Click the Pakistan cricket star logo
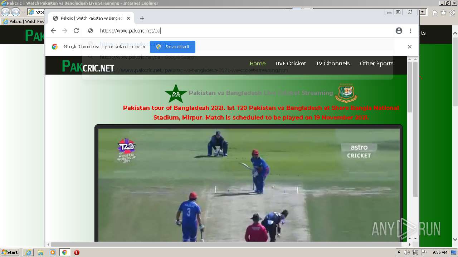 pyautogui.click(x=176, y=94)
